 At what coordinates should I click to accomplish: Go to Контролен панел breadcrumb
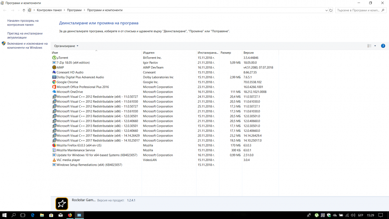[x=49, y=10]
